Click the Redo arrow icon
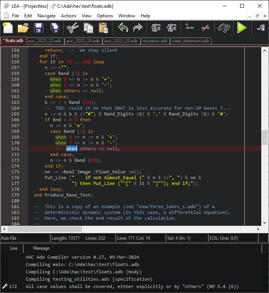 (138, 28)
